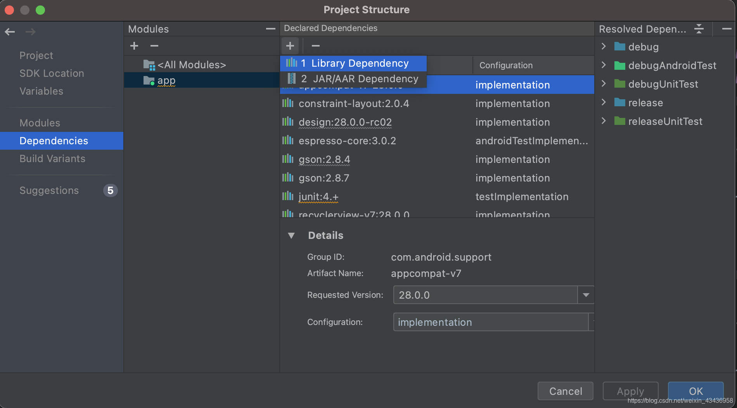Screen dimensions: 737x408
Task: Remove selected module with minus icon
Action: coord(154,46)
